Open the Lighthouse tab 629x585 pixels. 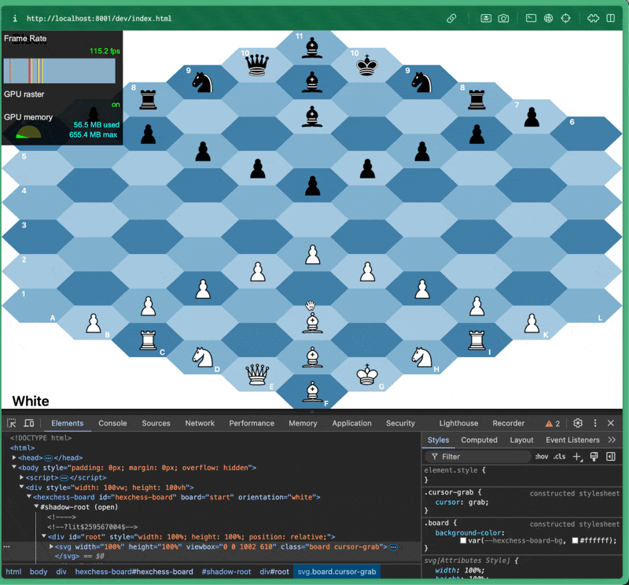[x=458, y=423]
